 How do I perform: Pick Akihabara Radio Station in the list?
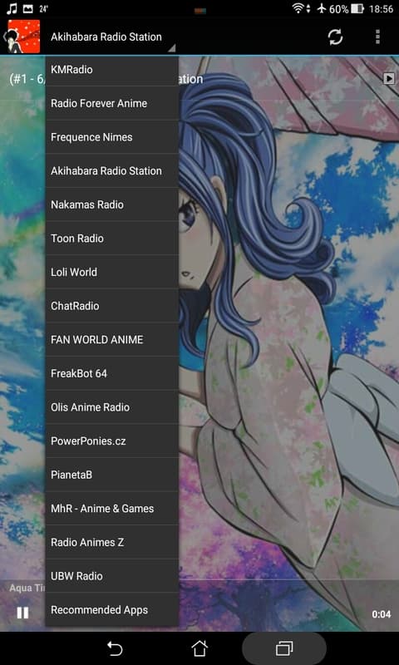[112, 171]
